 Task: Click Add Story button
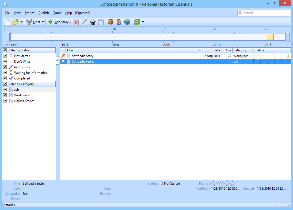(x=60, y=22)
